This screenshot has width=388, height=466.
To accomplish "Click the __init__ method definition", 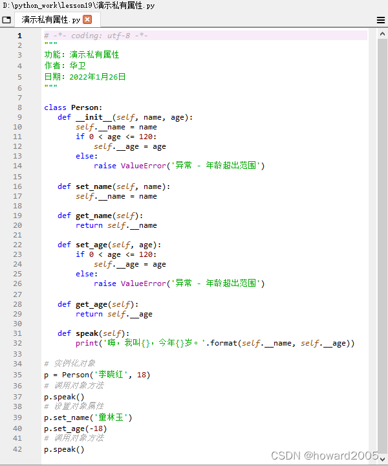I will [x=125, y=117].
